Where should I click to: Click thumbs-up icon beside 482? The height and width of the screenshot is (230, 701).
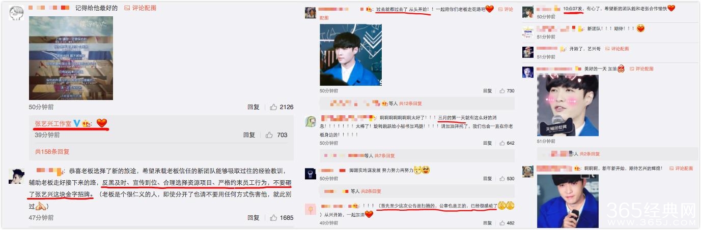coord(502,223)
